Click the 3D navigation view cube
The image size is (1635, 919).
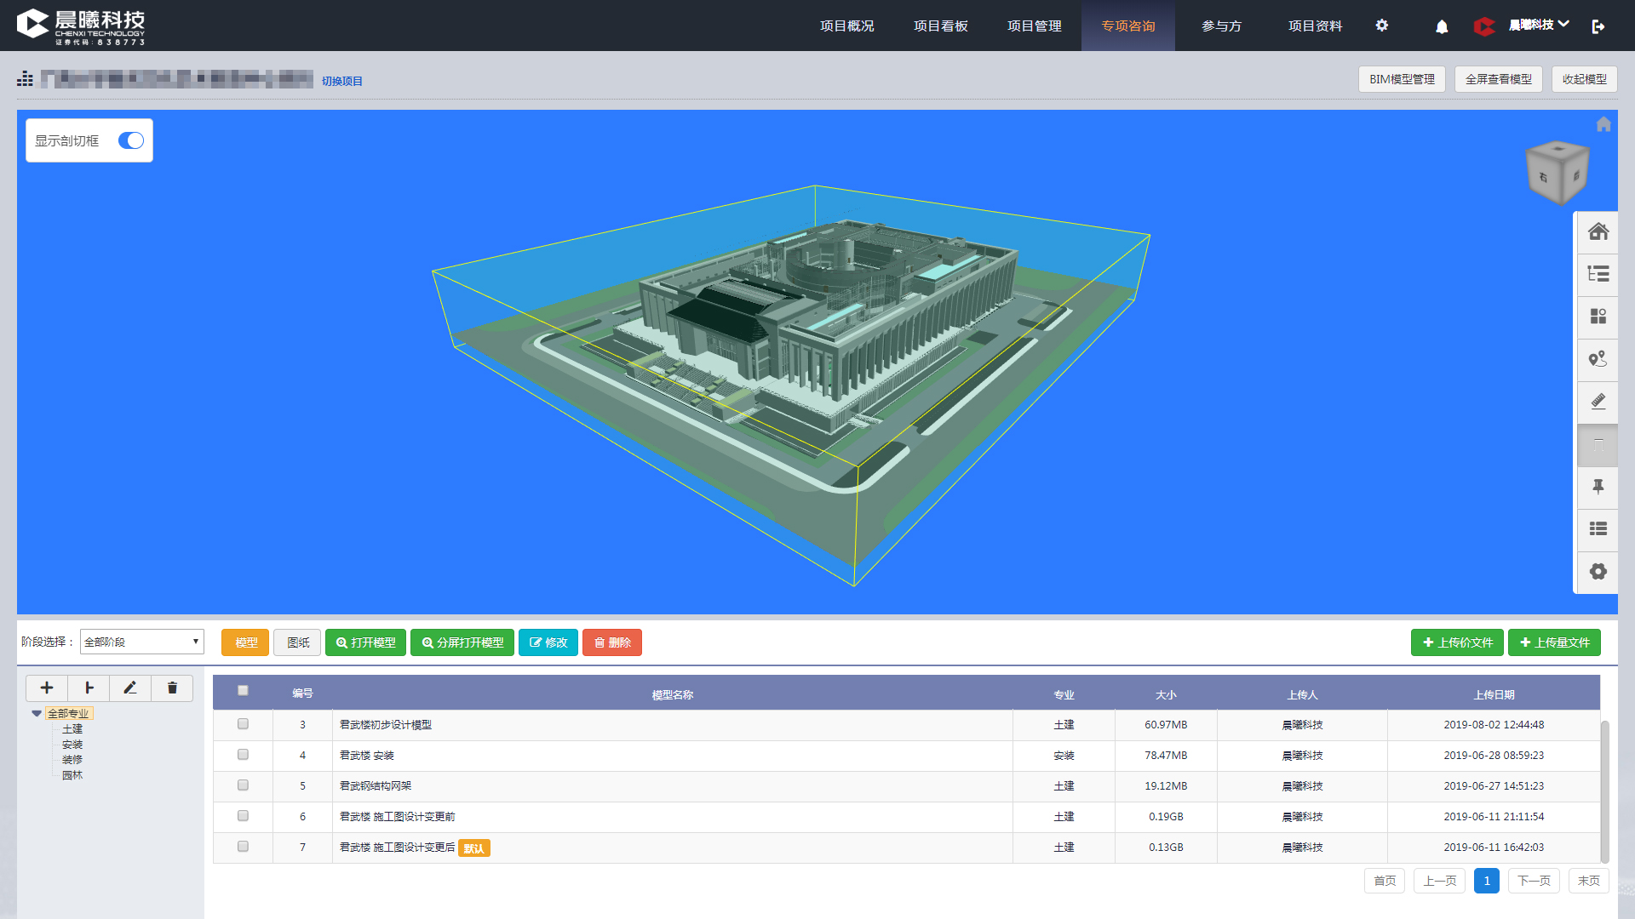point(1558,173)
